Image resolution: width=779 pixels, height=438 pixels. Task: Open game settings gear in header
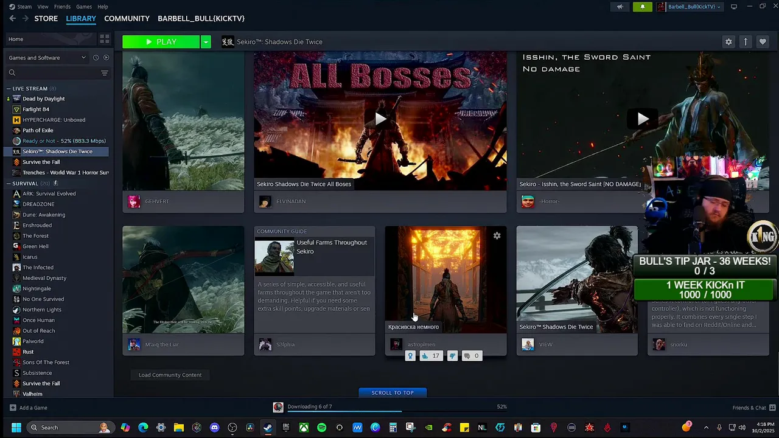728,42
